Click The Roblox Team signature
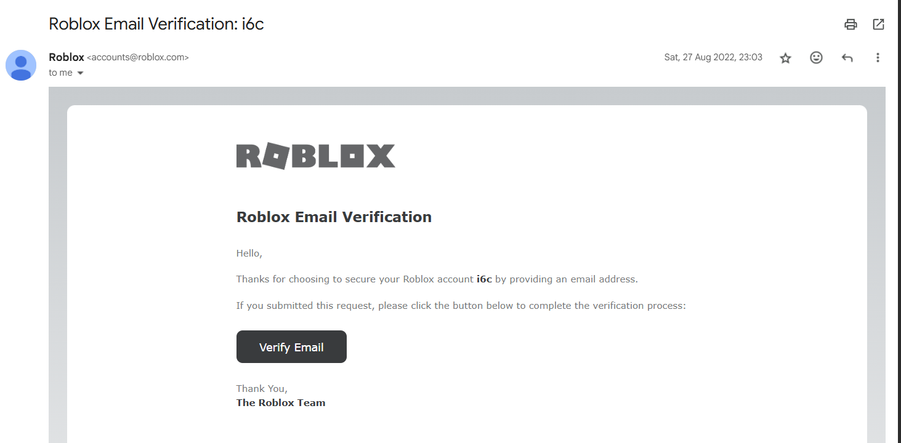 (x=281, y=403)
